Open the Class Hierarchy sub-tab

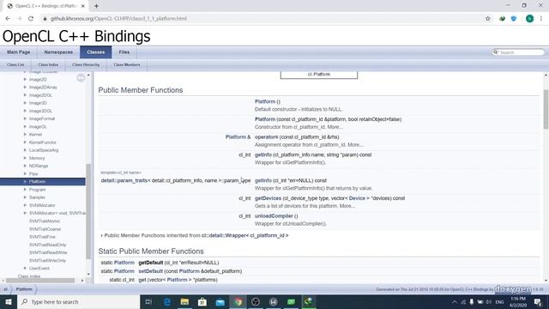coord(86,65)
